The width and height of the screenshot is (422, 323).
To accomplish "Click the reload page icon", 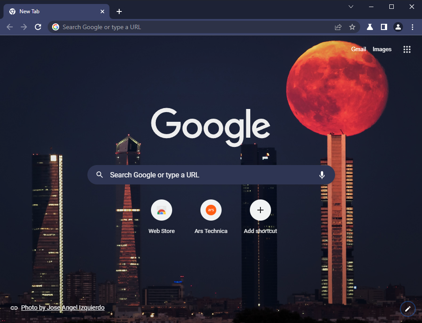I will (x=38, y=27).
